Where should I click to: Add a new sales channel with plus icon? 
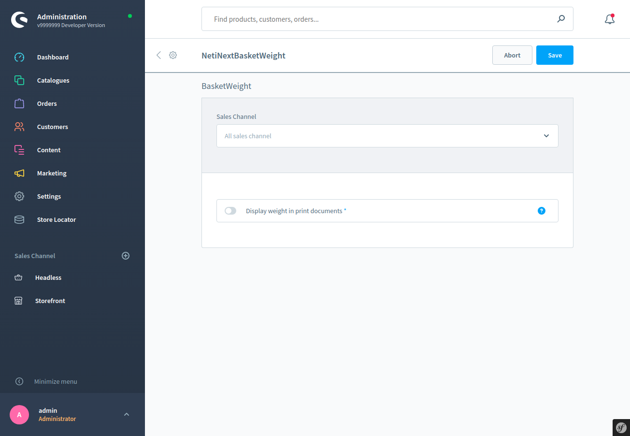click(x=126, y=256)
